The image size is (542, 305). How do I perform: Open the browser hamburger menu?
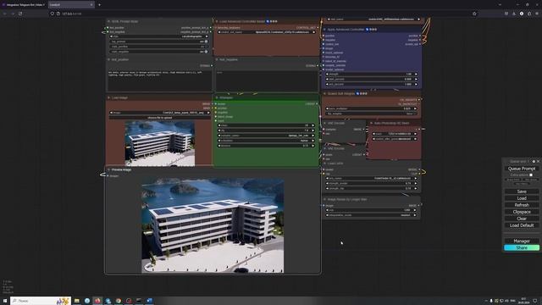tap(537, 14)
